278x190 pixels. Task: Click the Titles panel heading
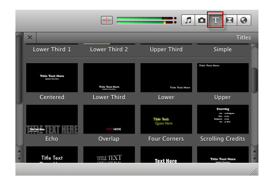point(244,37)
